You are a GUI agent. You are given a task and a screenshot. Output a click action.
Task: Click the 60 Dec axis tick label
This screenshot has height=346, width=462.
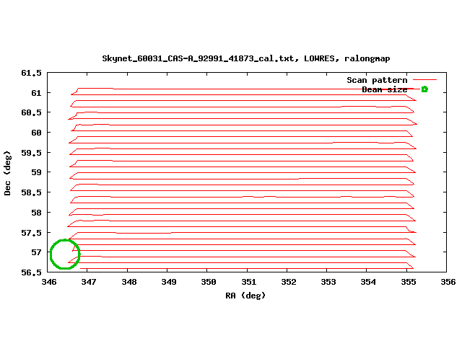[x=36, y=133]
